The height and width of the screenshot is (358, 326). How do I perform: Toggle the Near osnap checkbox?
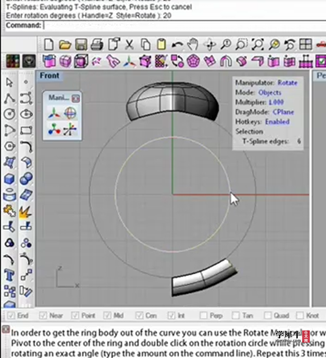coord(43,315)
